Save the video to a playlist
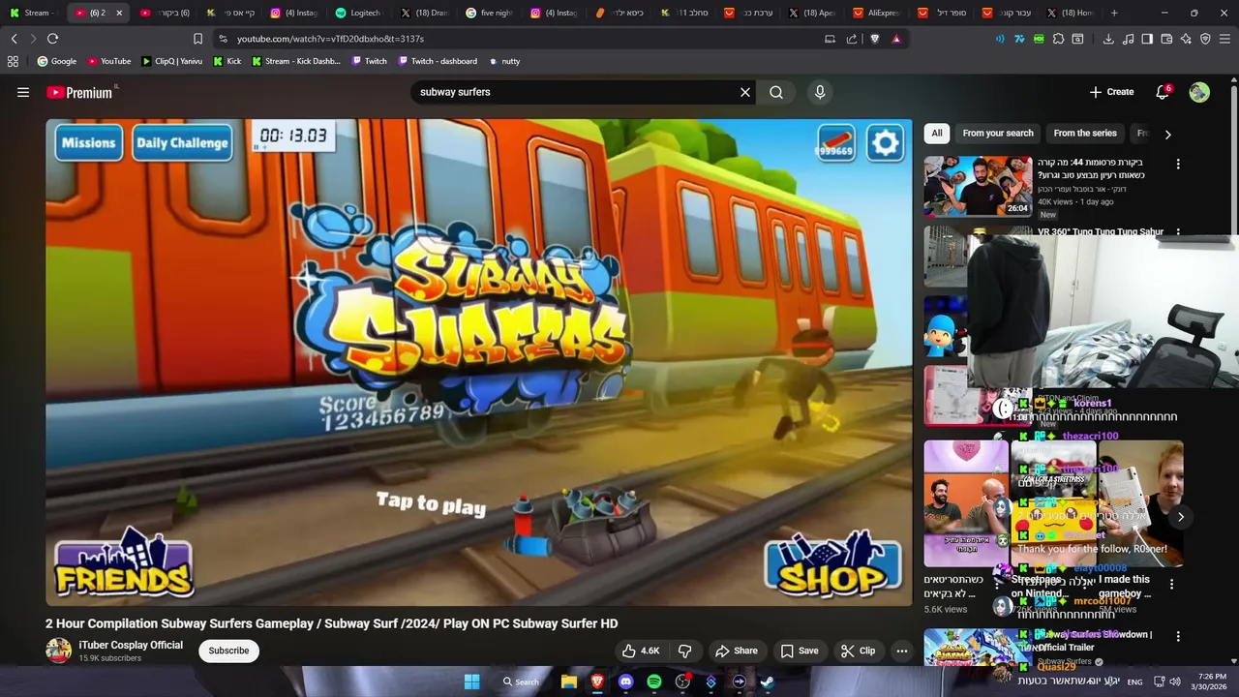This screenshot has height=697, width=1239. [x=800, y=651]
